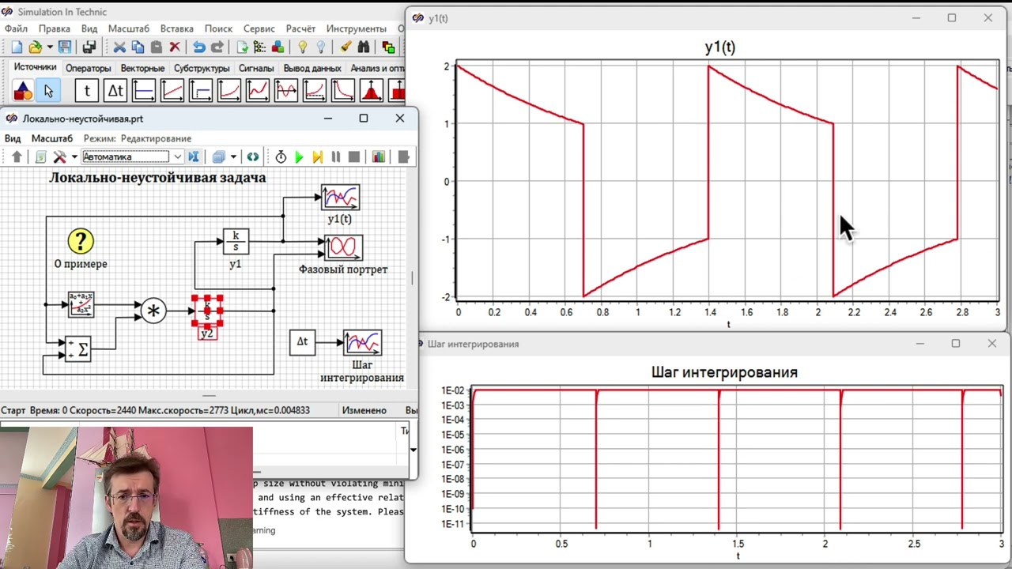Image resolution: width=1012 pixels, height=569 pixels.
Task: Click the Save All black floppy icon
Action: pyautogui.click(x=89, y=47)
